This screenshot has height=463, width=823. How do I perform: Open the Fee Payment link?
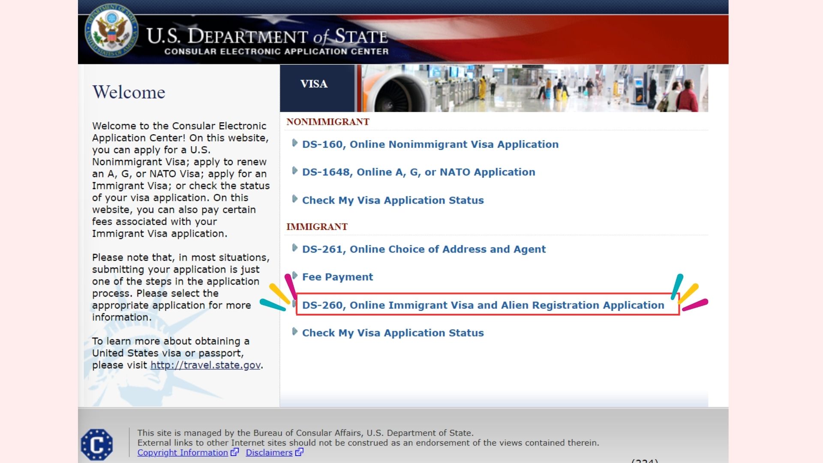(338, 277)
